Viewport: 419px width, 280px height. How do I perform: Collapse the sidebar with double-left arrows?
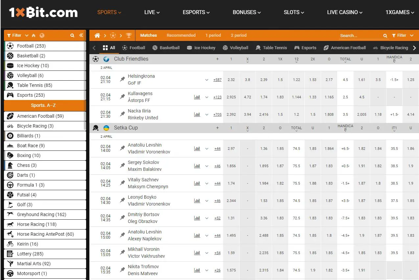(81, 35)
